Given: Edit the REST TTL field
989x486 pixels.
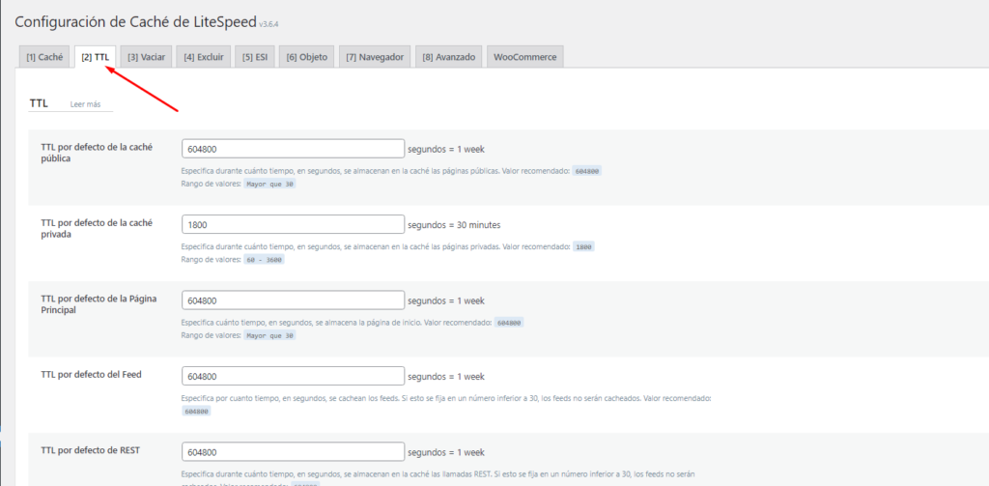Looking at the screenshot, I should click(293, 452).
